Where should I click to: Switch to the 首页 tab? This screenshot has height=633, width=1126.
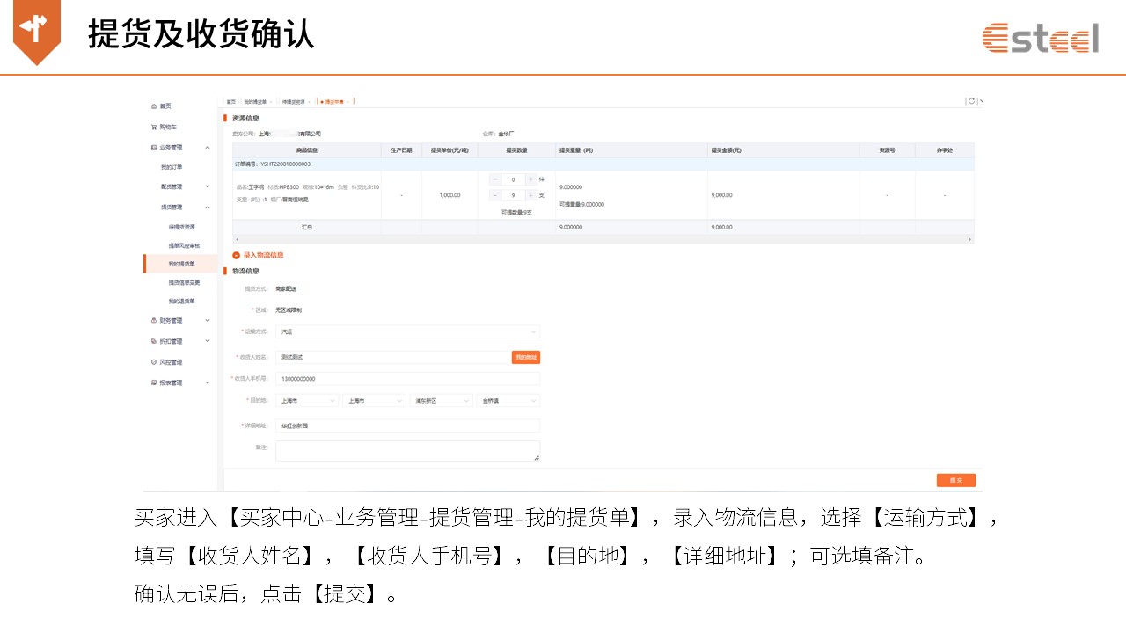pyautogui.click(x=231, y=102)
